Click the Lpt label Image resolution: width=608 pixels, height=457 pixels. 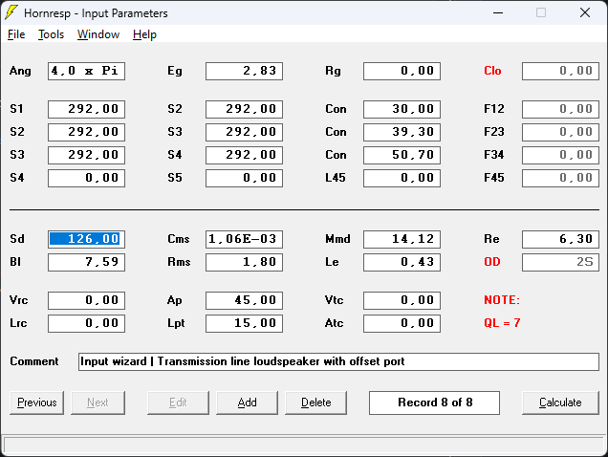click(x=176, y=323)
